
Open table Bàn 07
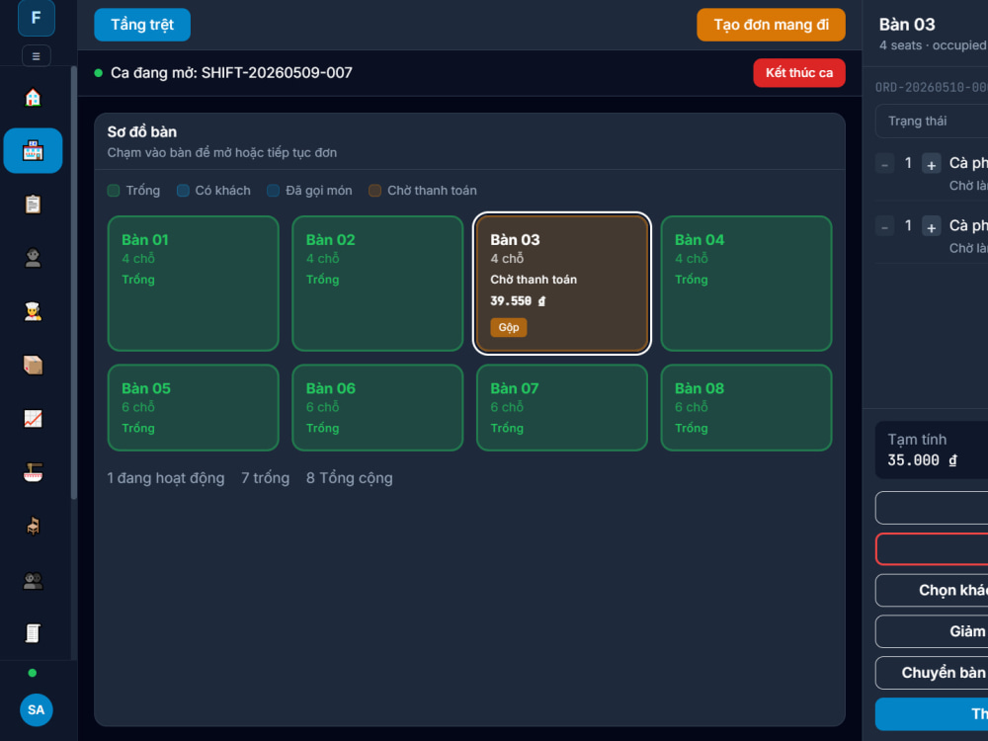pos(561,407)
